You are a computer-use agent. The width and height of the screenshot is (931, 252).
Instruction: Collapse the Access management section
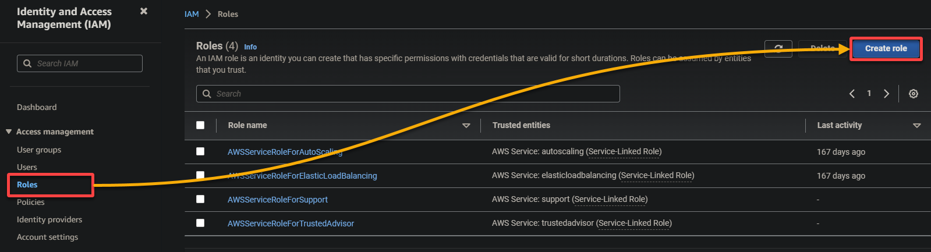click(9, 132)
